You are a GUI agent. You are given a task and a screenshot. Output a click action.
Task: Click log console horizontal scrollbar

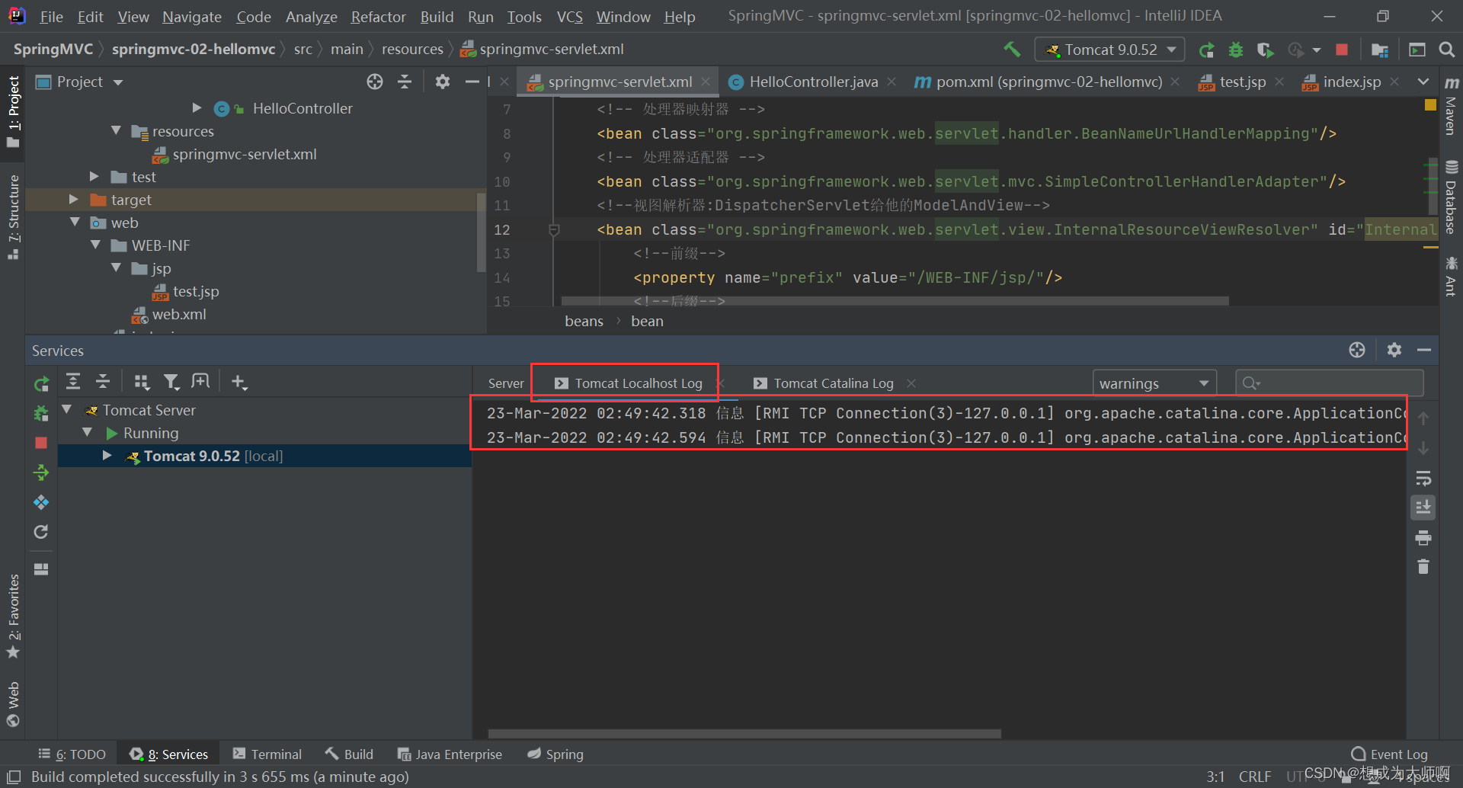tap(744, 734)
